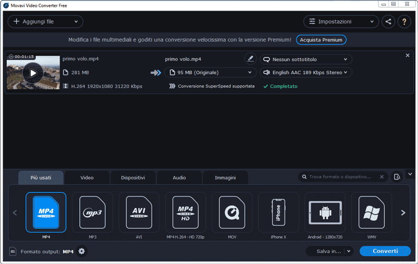The width and height of the screenshot is (418, 264).
Task: Click the Completato status text
Action: 284,86
